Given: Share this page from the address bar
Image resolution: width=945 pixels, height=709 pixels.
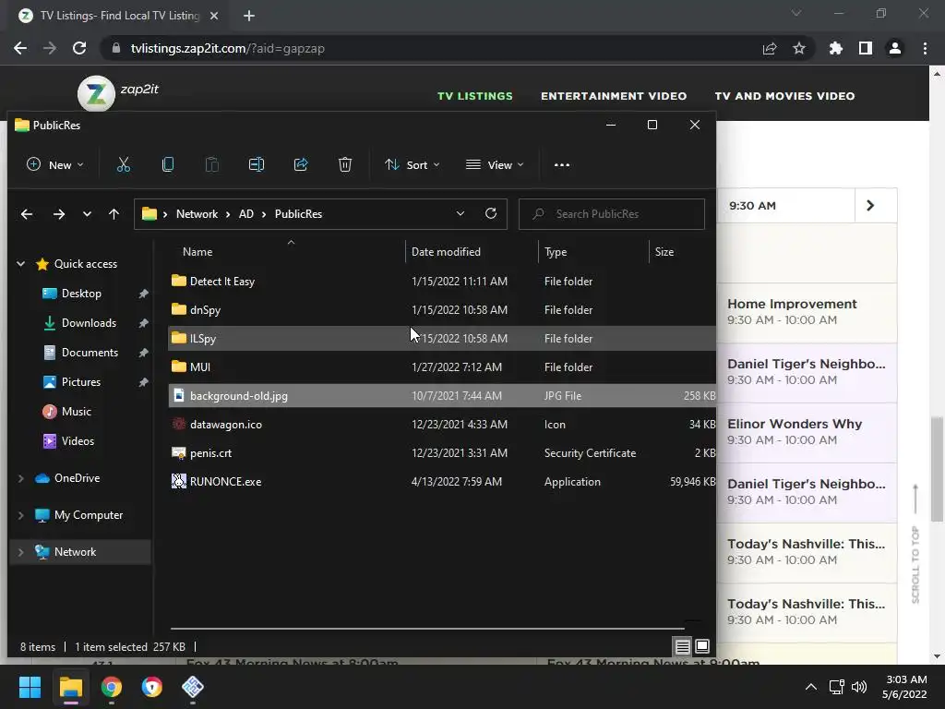Looking at the screenshot, I should point(770,48).
